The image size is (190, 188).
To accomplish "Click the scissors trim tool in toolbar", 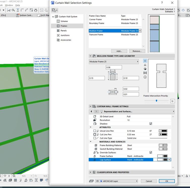I will click(x=9, y=10).
